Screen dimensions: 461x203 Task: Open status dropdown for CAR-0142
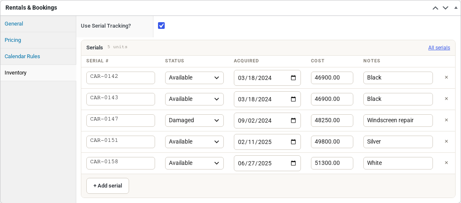194,78
